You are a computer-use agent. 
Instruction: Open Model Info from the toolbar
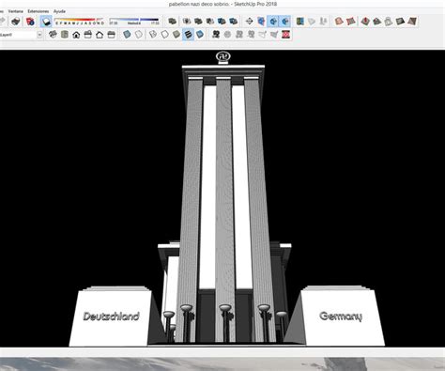coord(30,22)
